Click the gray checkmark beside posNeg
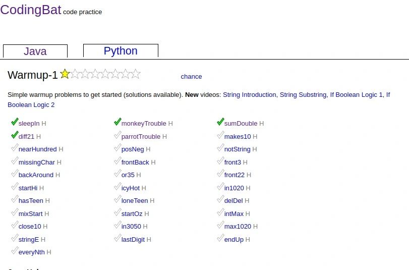 point(118,147)
